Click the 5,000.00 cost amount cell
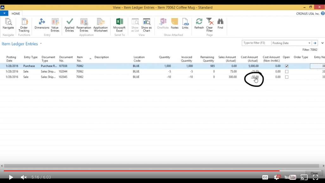Screen dimensions: 325x183 tap(253, 66)
